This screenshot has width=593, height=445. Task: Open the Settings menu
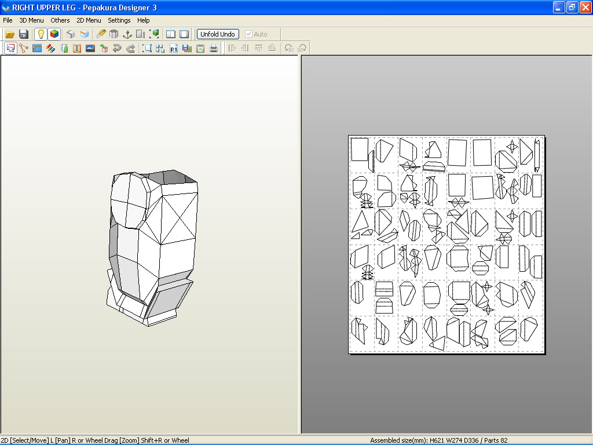click(119, 20)
